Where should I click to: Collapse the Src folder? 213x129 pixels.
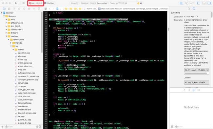11,46
